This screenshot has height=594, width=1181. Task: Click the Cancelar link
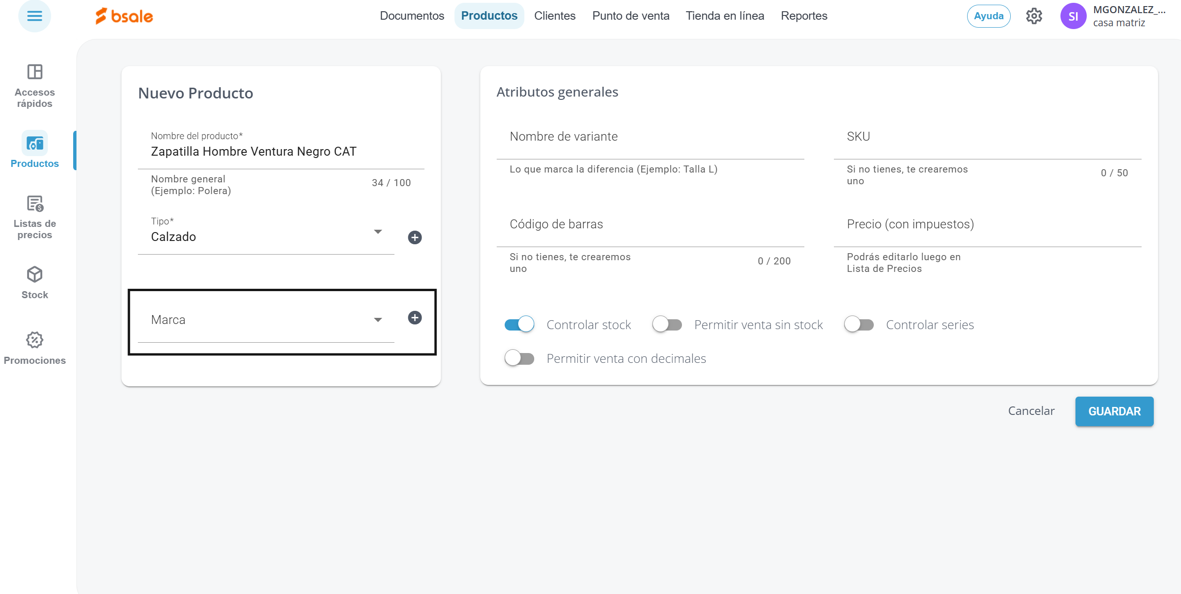[x=1031, y=411]
